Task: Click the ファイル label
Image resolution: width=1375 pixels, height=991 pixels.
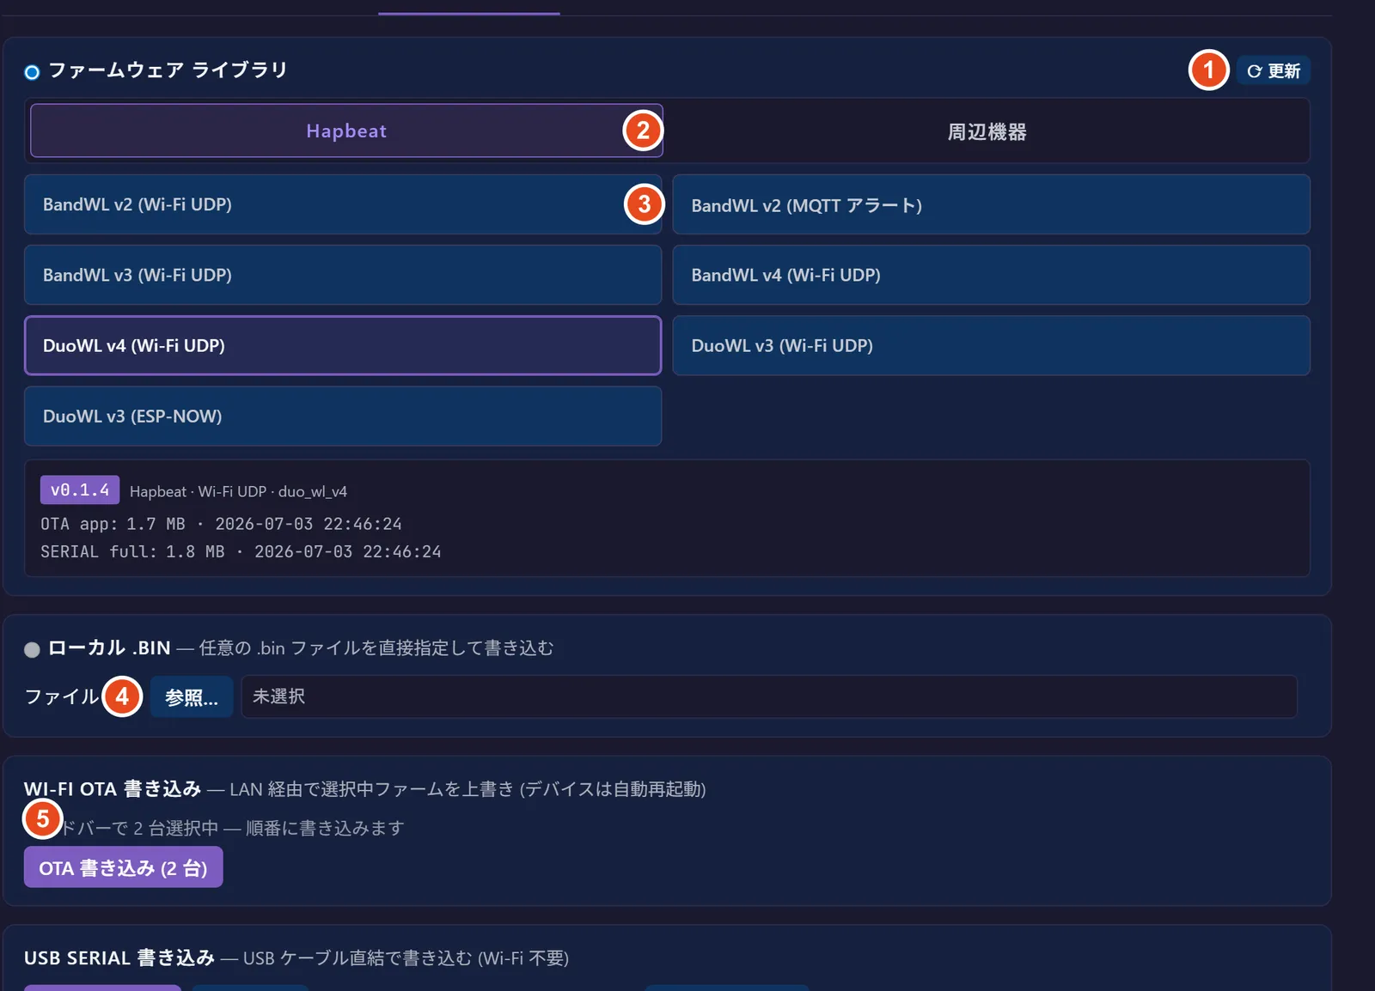Action: (x=62, y=696)
